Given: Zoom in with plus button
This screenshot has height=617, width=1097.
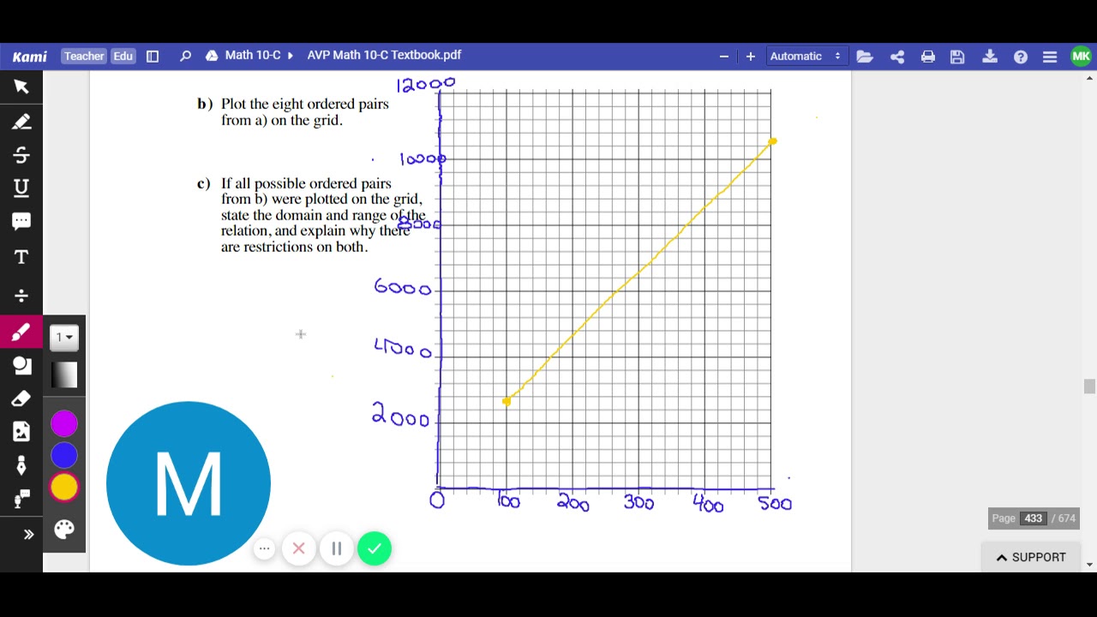Looking at the screenshot, I should click(x=751, y=56).
